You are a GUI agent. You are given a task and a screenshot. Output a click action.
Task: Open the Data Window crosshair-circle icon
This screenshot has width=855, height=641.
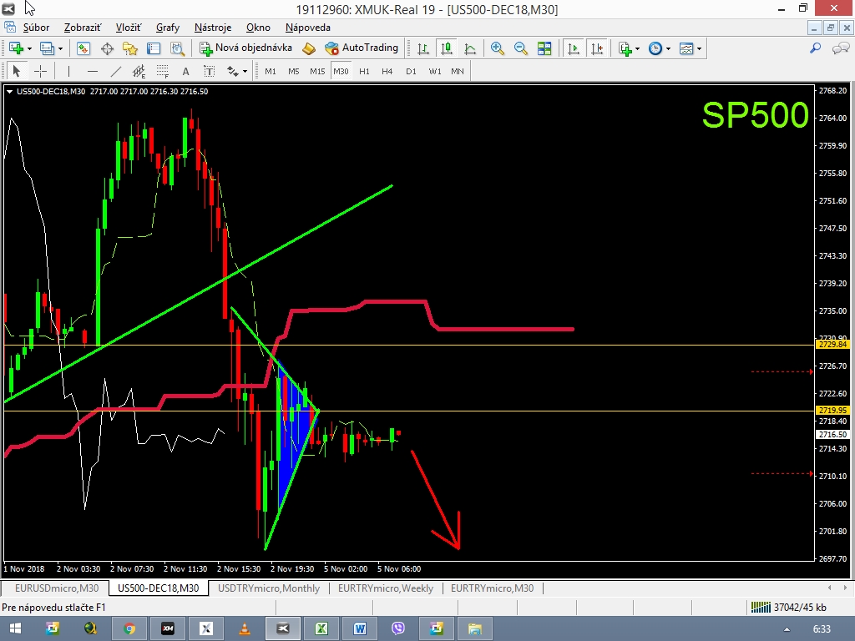point(107,48)
